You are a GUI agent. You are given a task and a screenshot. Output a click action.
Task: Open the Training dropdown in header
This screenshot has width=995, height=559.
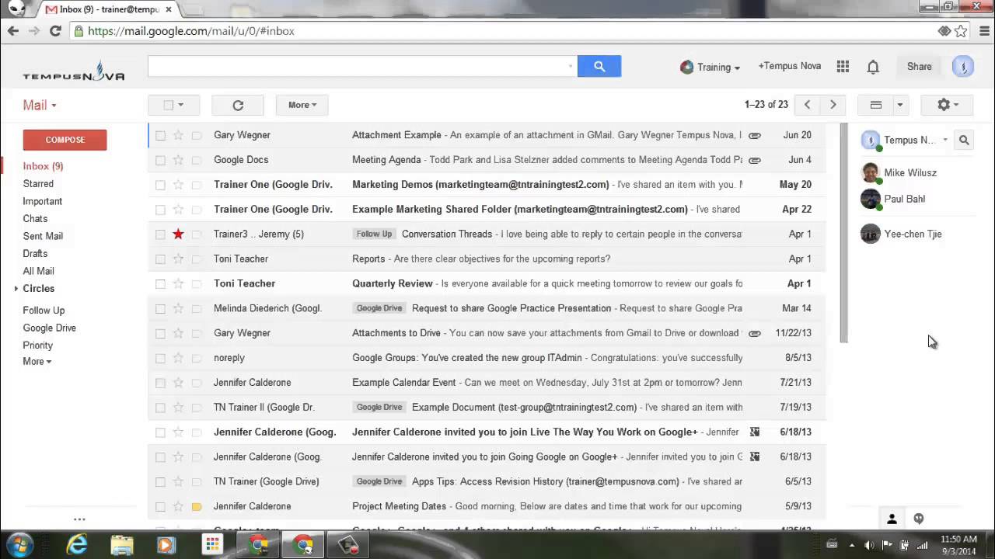[x=710, y=67]
